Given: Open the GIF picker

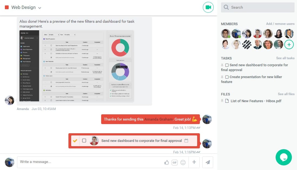Looking at the screenshot, I should click(x=174, y=162).
